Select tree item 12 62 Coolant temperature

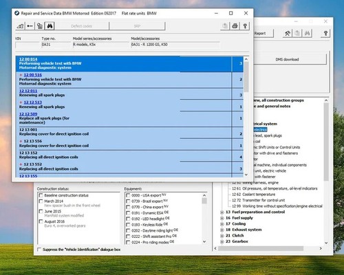point(253,195)
